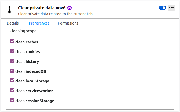
Task: Open the Permissions tab
Action: pos(68,23)
